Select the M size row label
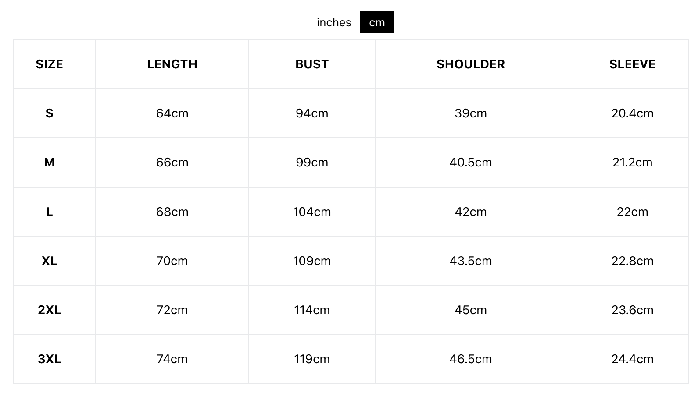This screenshot has height=407, width=698. 50,163
